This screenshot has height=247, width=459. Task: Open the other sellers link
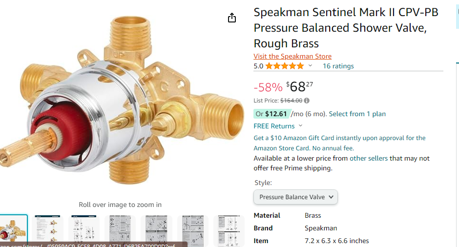[x=369, y=158]
